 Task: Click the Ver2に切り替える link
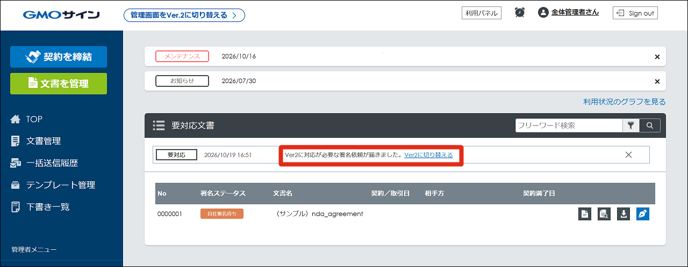tap(428, 155)
